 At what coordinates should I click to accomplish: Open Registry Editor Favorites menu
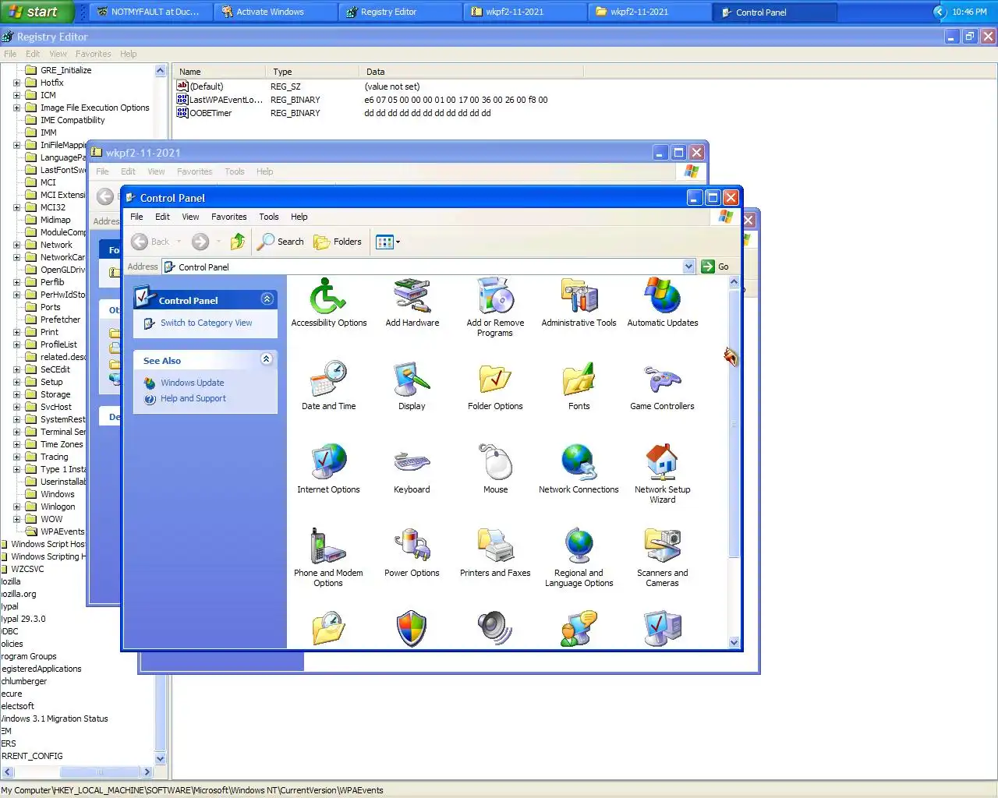tap(93, 54)
